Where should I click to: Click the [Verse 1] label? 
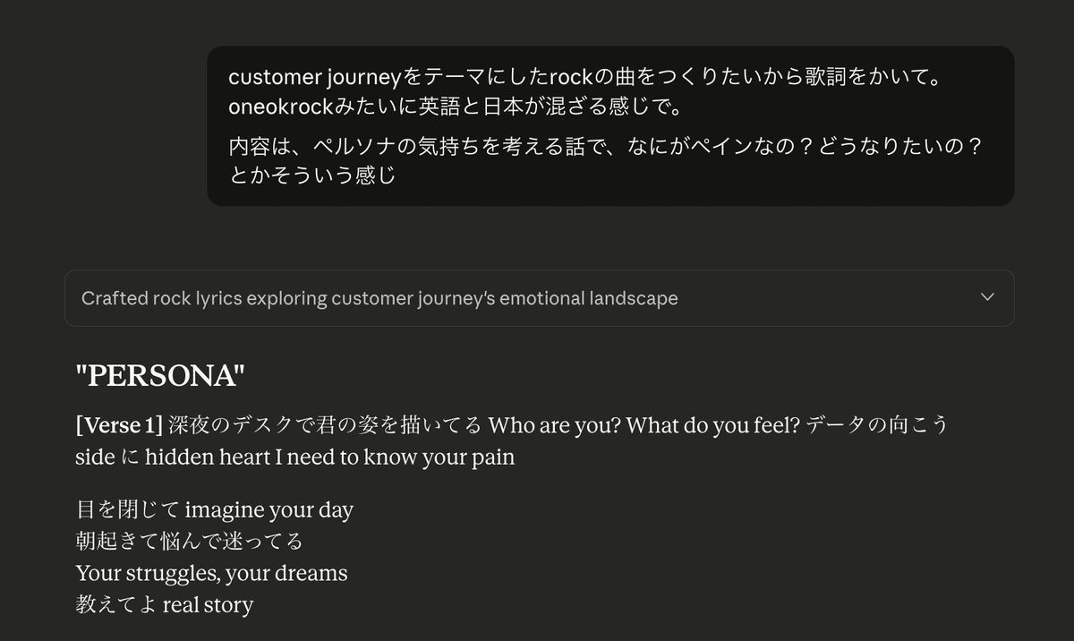(117, 425)
